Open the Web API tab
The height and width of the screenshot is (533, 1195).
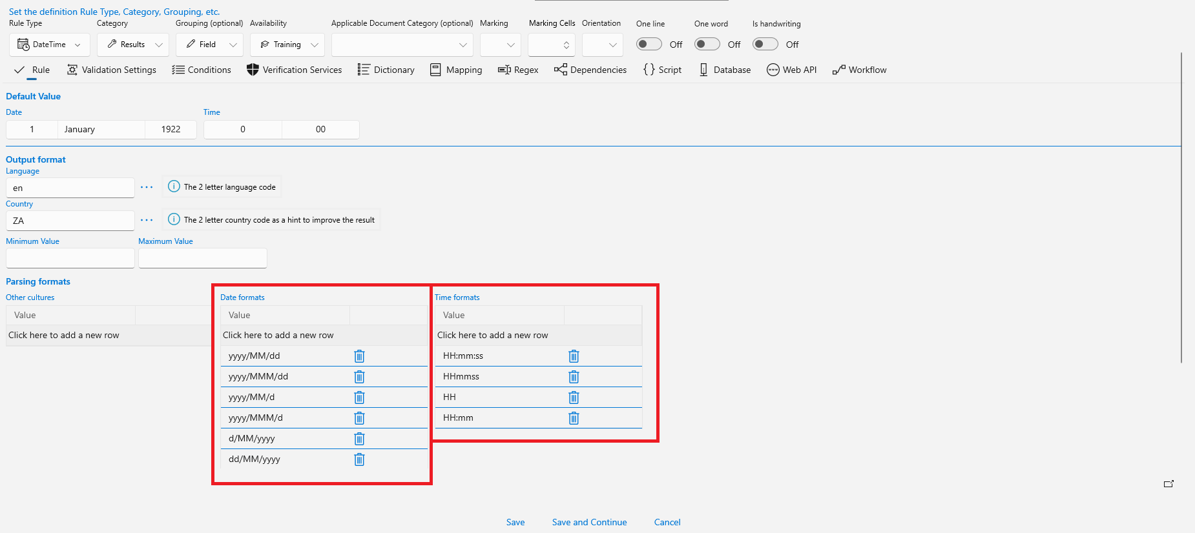(x=792, y=70)
